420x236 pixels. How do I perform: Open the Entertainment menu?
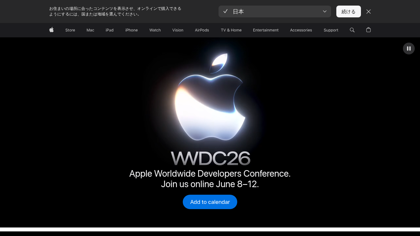[266, 30]
